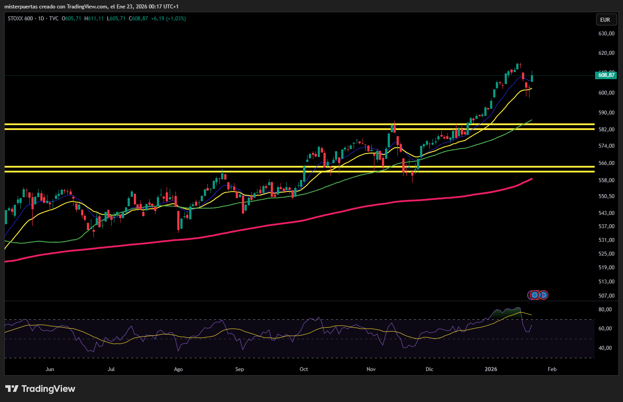Screen dimensions: 623x402
Task: Click the 566,00 price axis label
Action: [x=606, y=163]
